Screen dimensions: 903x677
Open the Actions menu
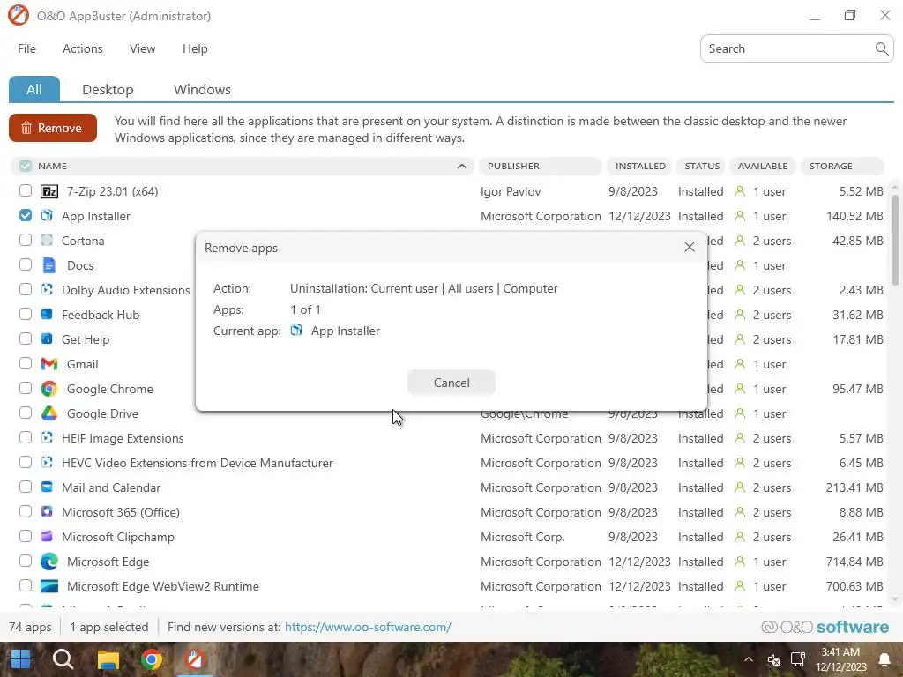pos(82,49)
